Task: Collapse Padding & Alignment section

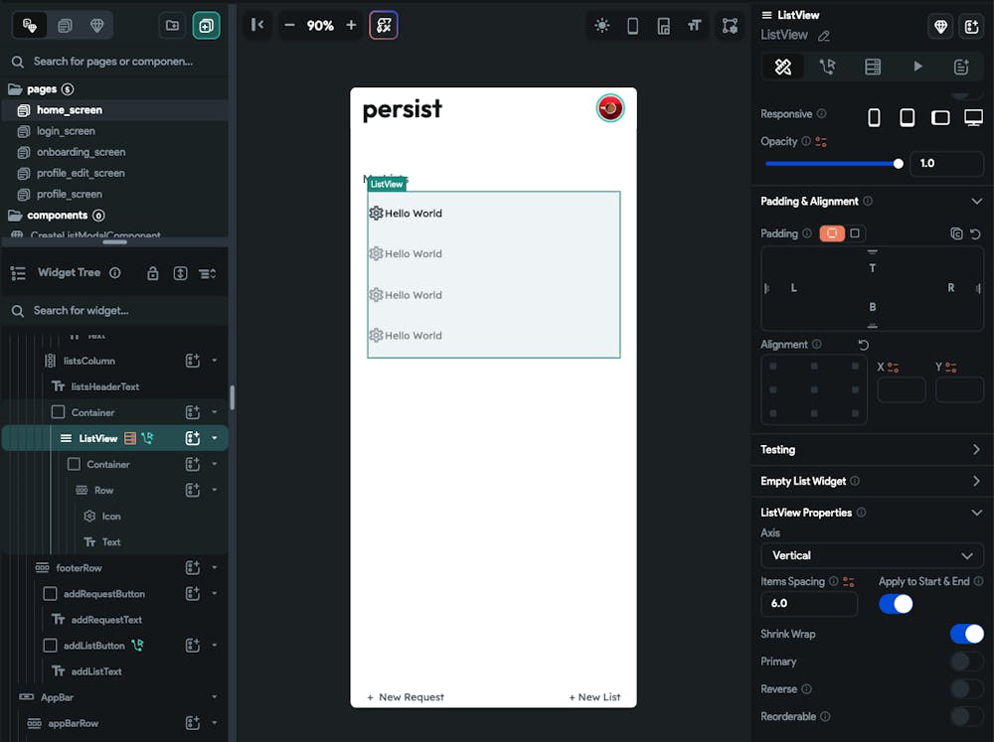Action: (976, 202)
